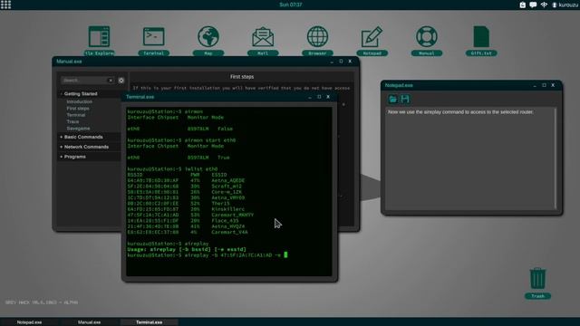Open the Savegame manual entry
The image size is (580, 326).
[78, 129]
